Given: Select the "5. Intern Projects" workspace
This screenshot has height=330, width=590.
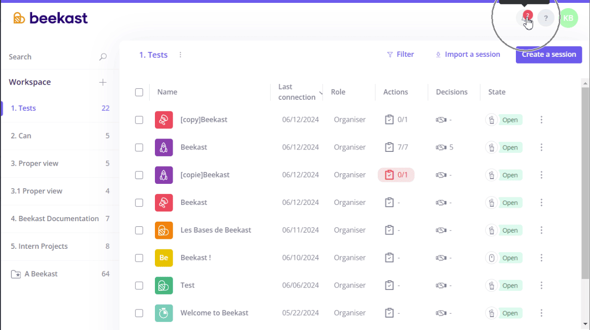Looking at the screenshot, I should pos(60,246).
